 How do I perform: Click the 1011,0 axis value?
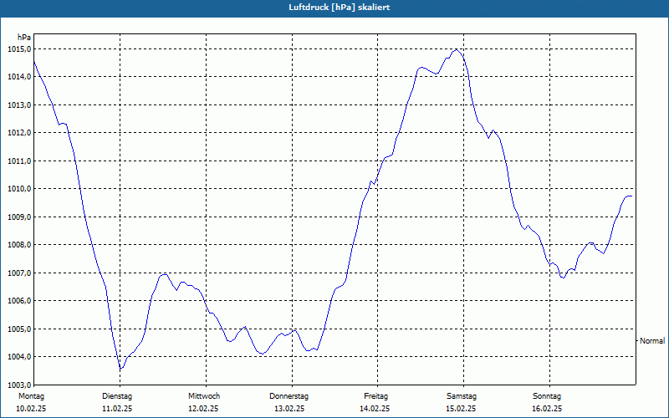tap(19, 161)
